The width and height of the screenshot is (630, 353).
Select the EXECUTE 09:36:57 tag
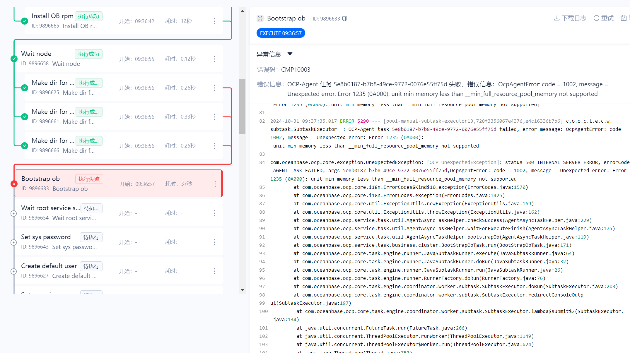tap(281, 33)
